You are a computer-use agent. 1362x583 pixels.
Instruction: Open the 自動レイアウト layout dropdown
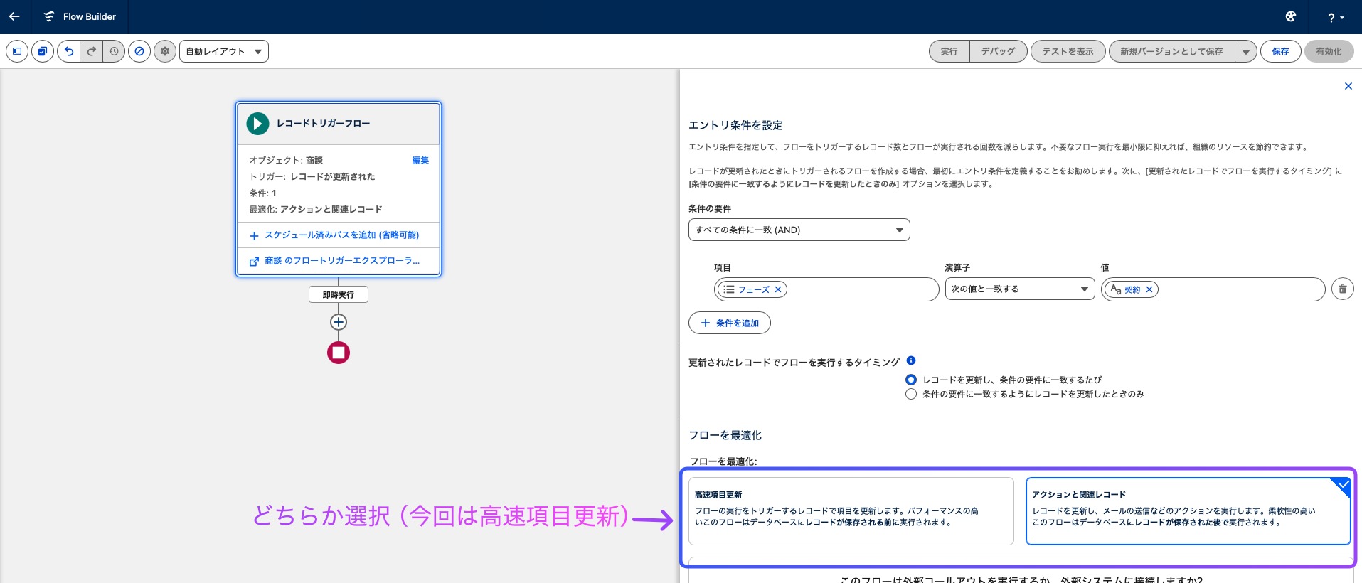pos(224,51)
